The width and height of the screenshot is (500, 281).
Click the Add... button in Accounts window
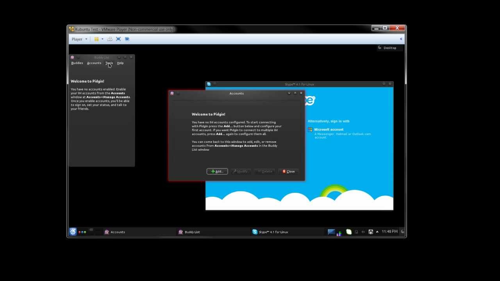[217, 171]
